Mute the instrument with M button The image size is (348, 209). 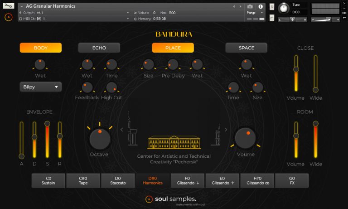(x=272, y=18)
